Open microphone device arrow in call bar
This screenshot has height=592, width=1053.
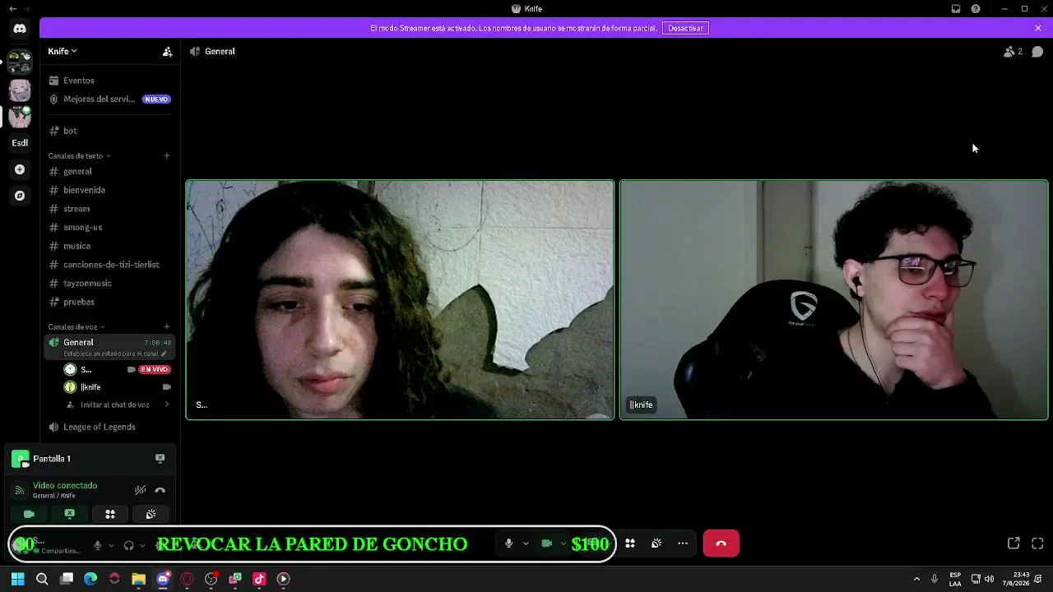tap(526, 543)
